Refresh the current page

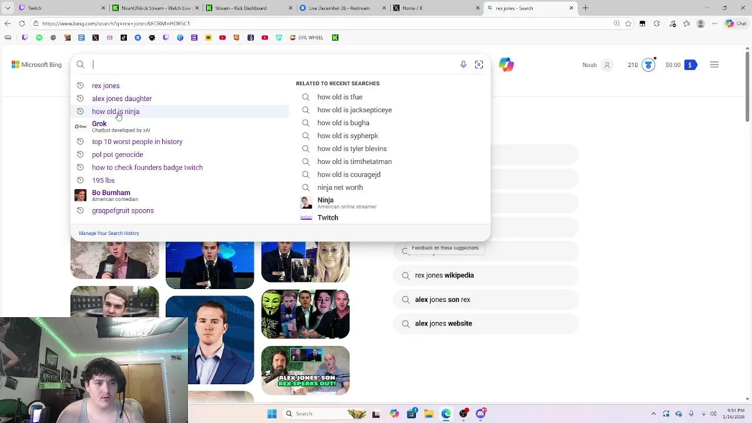[22, 23]
